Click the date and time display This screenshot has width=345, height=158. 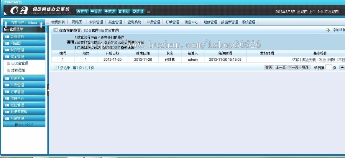click(x=307, y=12)
